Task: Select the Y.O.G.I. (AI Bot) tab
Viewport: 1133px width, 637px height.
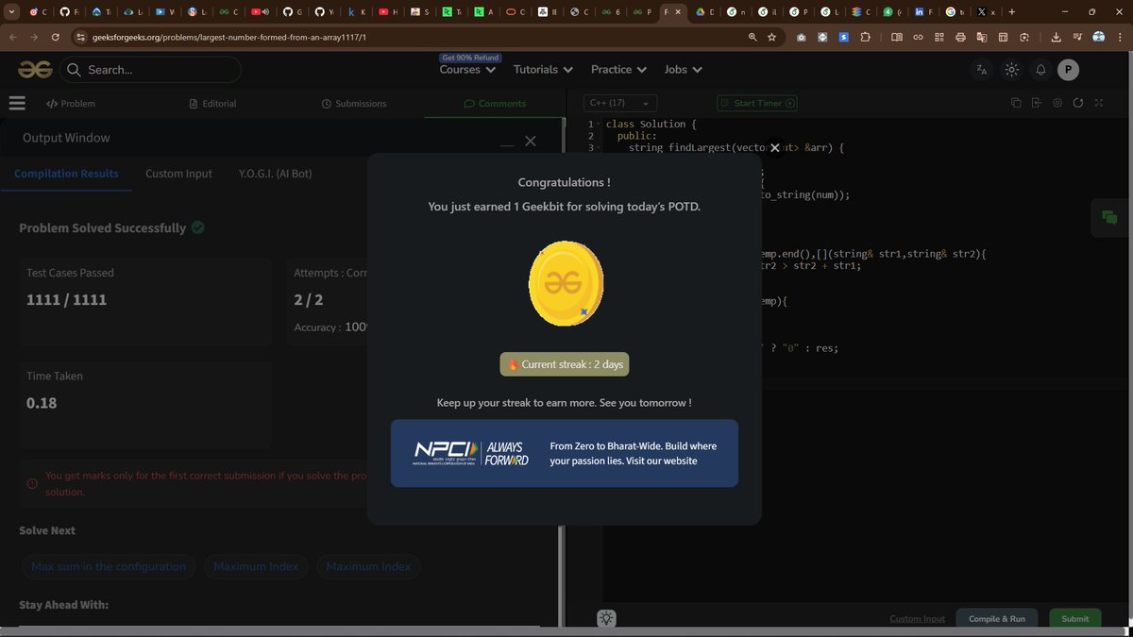Action: [x=276, y=174]
